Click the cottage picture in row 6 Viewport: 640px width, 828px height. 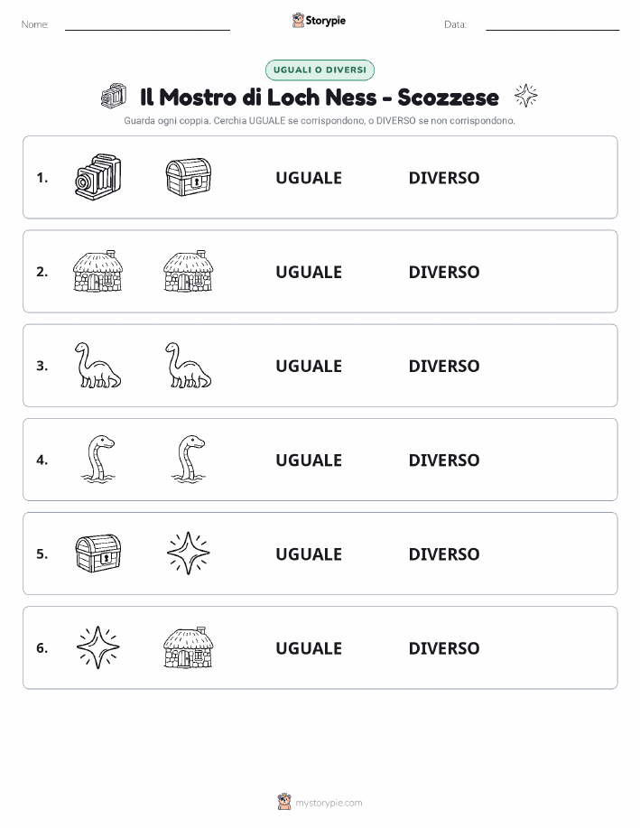[x=189, y=647]
